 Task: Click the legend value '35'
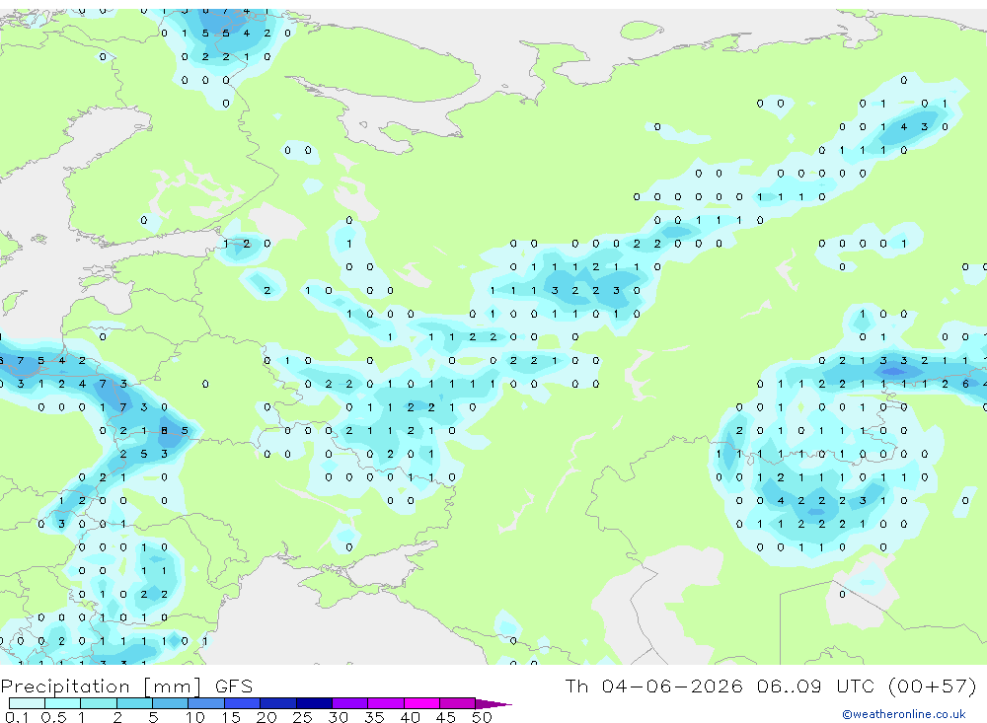point(374,717)
